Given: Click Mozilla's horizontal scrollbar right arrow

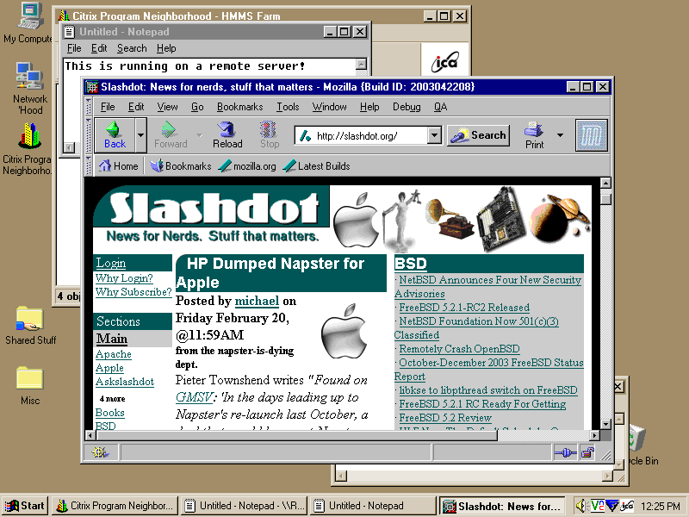Looking at the screenshot, I should coord(594,436).
